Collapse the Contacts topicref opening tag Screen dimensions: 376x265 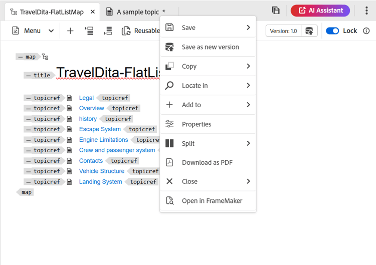pyautogui.click(x=29, y=161)
